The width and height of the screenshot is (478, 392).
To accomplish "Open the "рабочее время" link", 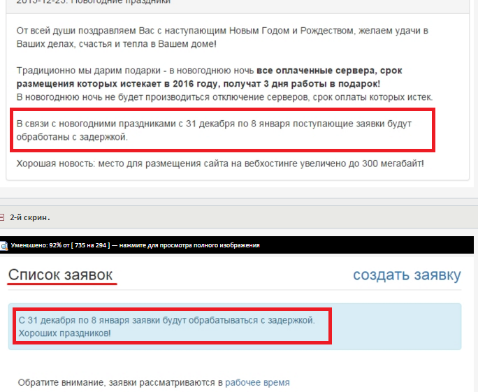I will point(257,382).
